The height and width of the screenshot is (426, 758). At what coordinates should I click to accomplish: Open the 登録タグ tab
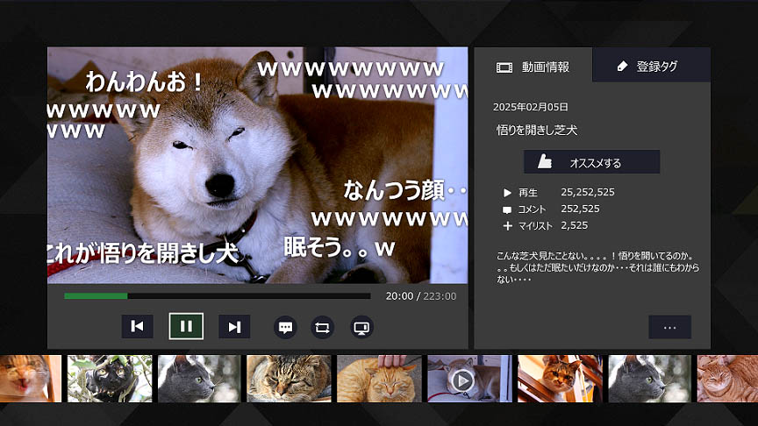pos(651,65)
